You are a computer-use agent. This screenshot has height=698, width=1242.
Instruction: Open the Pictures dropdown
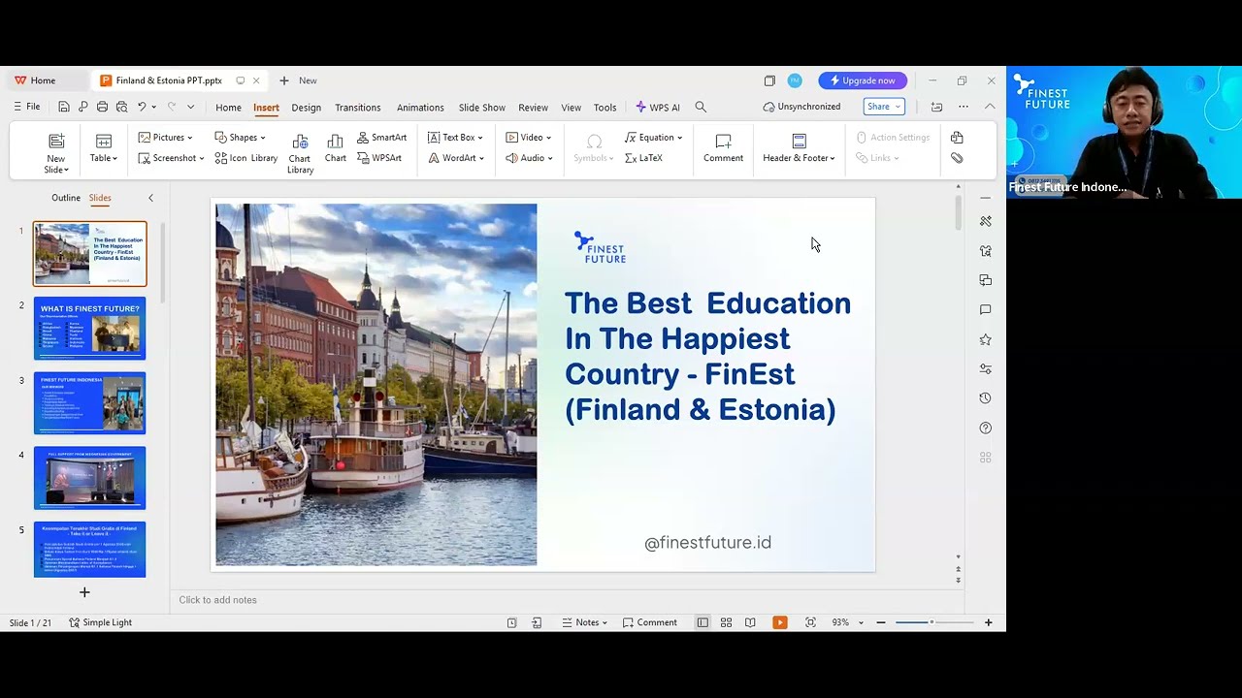pos(165,138)
